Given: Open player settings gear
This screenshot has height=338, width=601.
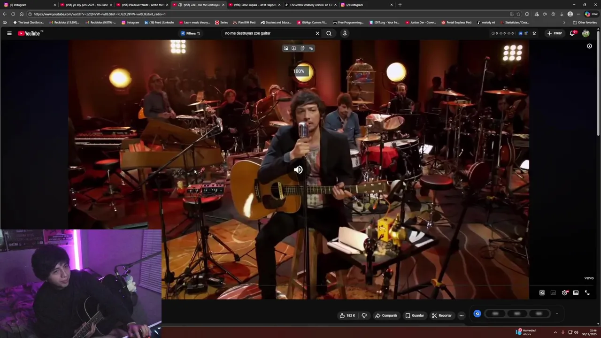Looking at the screenshot, I should click(565, 293).
